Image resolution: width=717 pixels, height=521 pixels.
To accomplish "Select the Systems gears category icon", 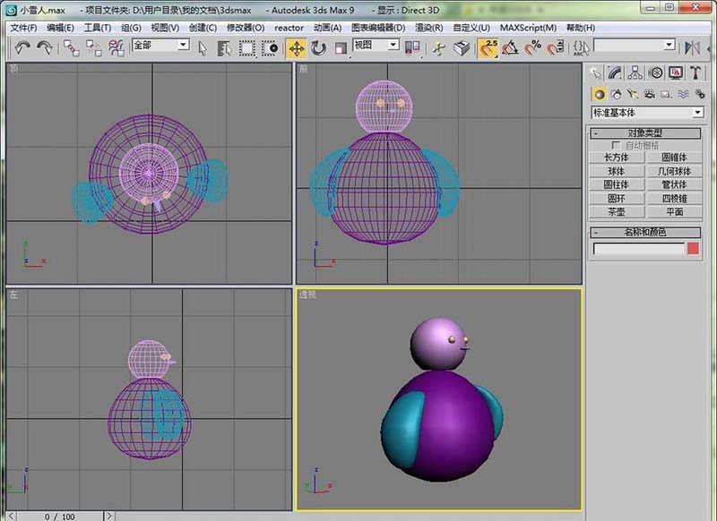I will tap(700, 94).
